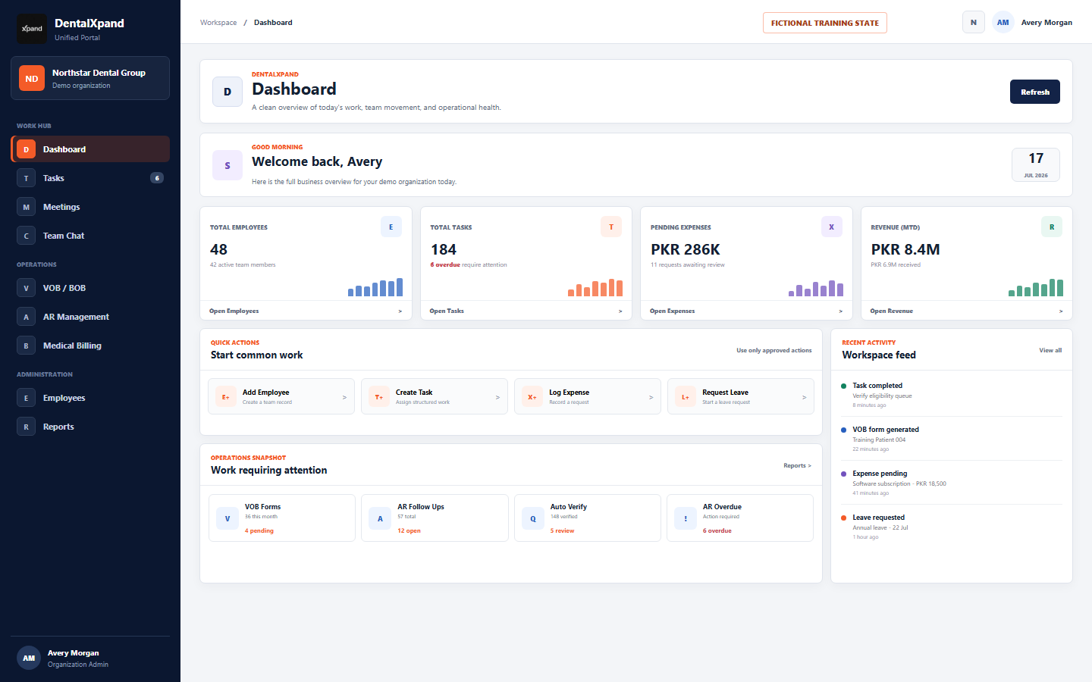Screen dimensions: 1092x682
Task: Click the E+ icon on Add Employee
Action: tap(226, 396)
